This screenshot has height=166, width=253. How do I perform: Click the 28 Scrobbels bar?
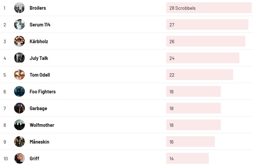[x=208, y=8]
